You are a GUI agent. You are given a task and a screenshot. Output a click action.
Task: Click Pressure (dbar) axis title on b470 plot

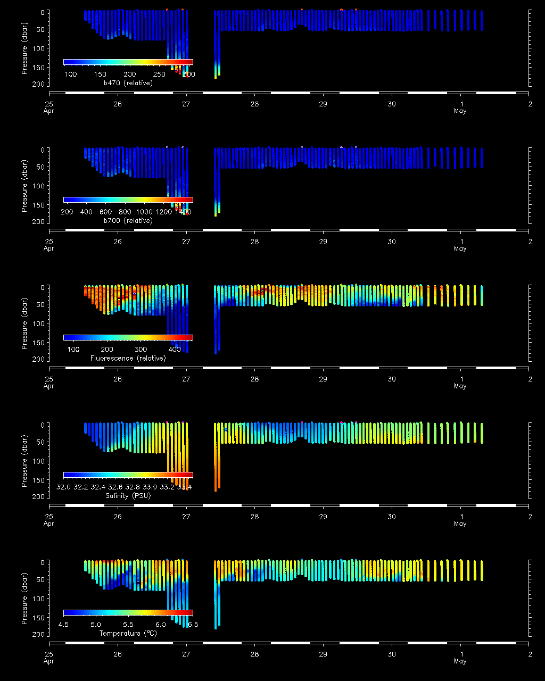(x=24, y=48)
